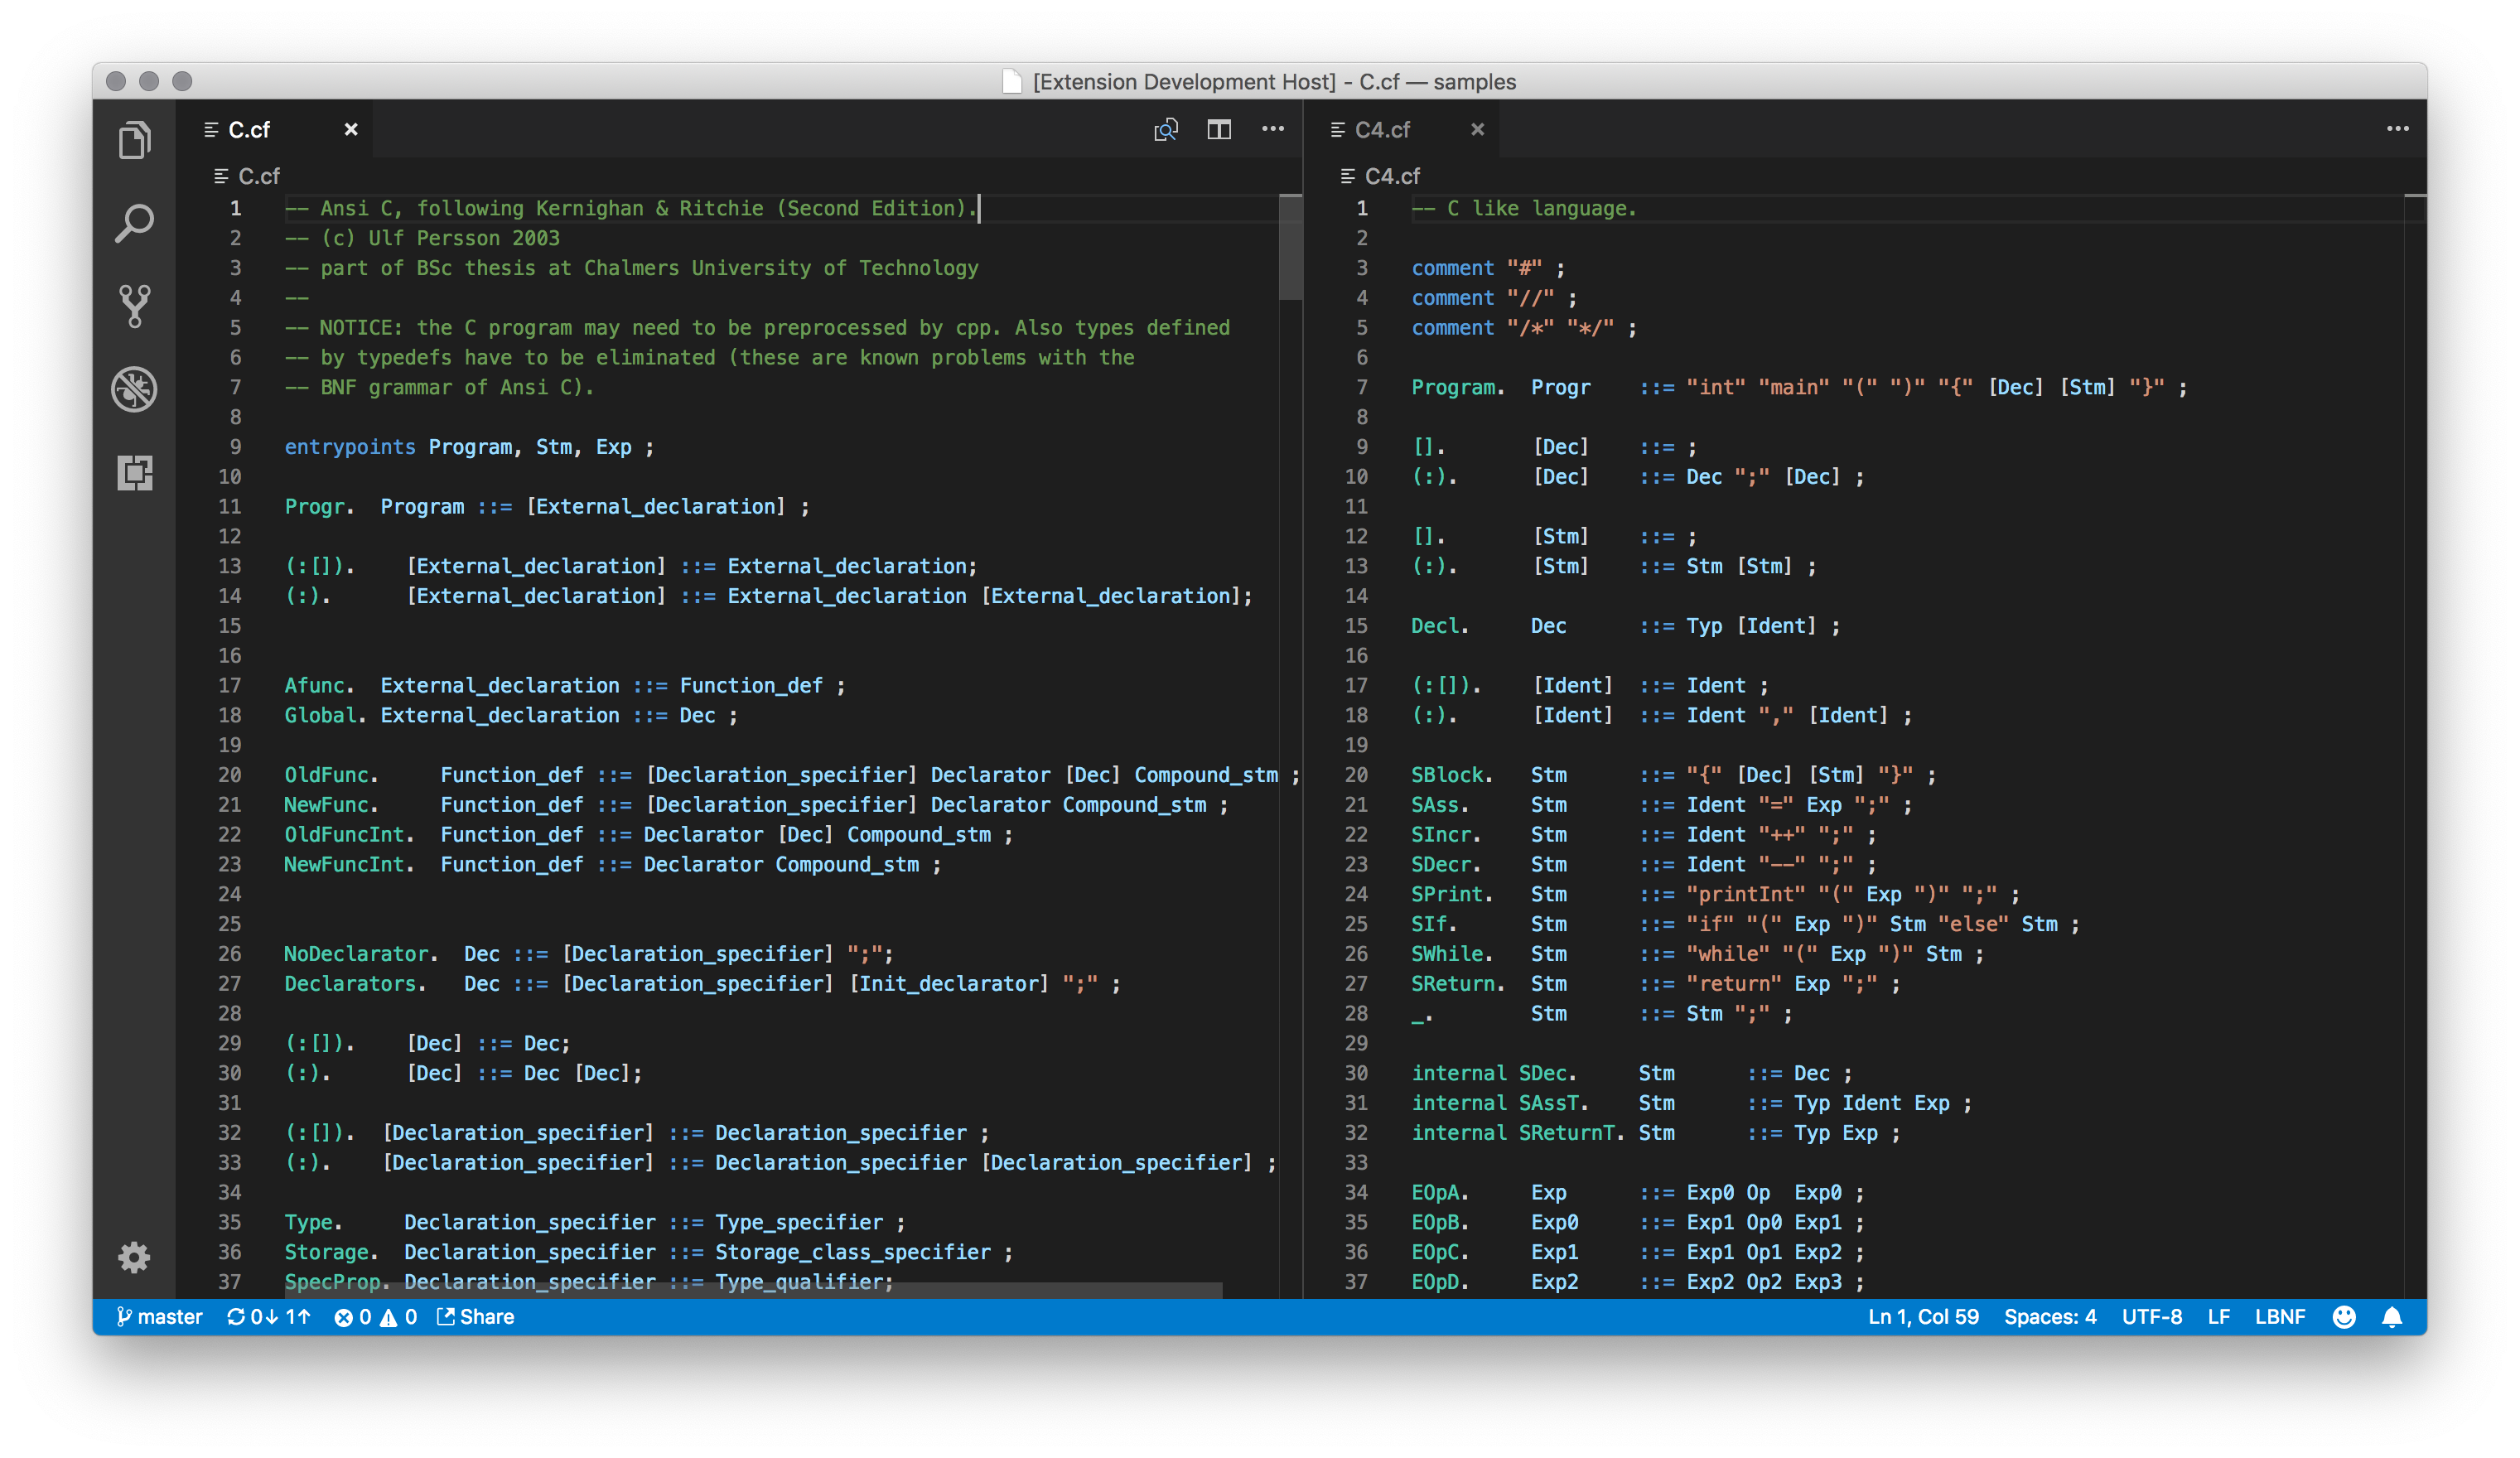
Task: Open the Explorer view in activity bar
Action: click(x=135, y=140)
